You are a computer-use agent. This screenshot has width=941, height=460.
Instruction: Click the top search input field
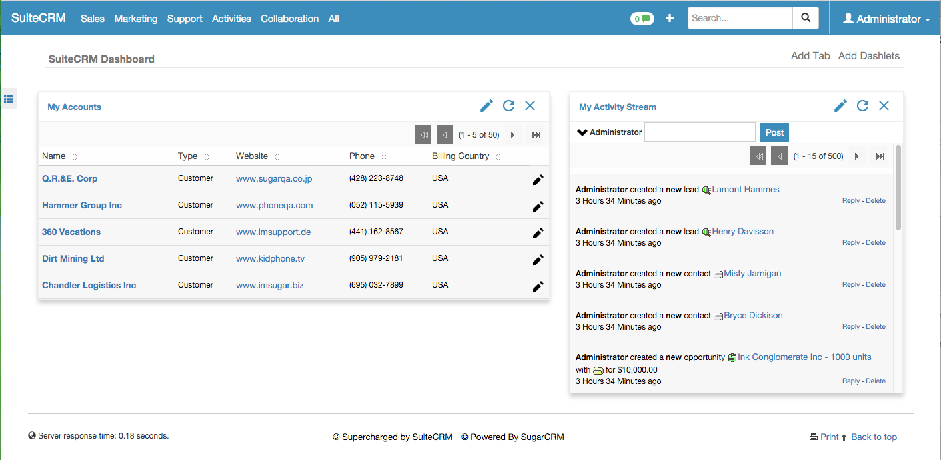[x=740, y=18]
